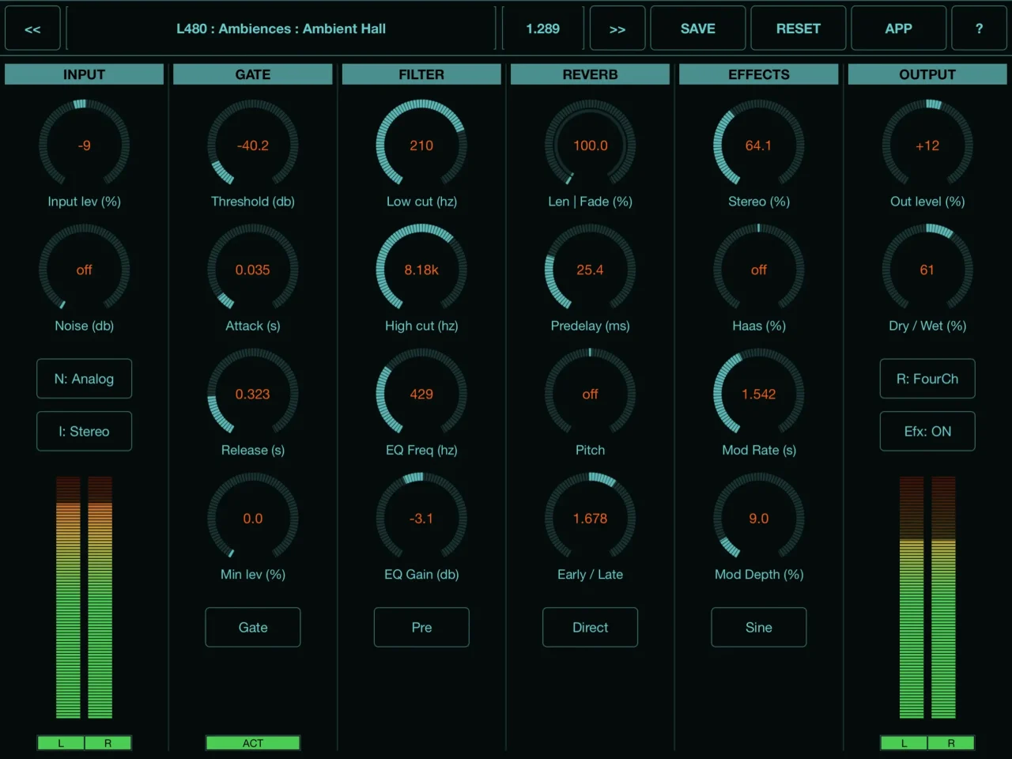
Task: Change modulation waveform Sine button
Action: [x=759, y=627]
